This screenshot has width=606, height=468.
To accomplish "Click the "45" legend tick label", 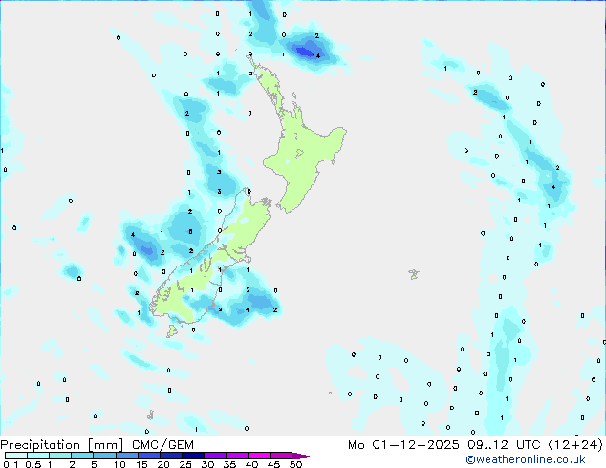I will coord(273,464).
